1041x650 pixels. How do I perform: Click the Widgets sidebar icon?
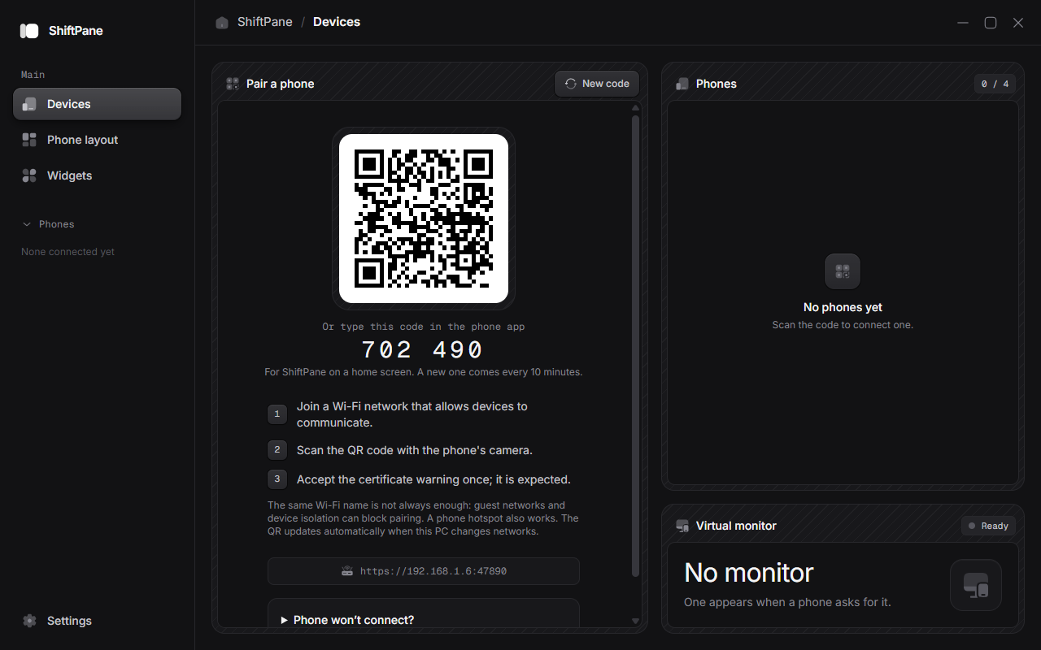29,175
